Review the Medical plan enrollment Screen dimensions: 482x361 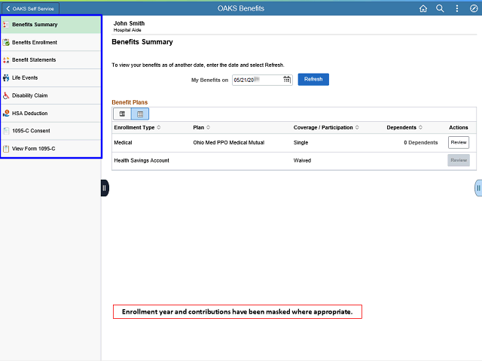click(459, 142)
